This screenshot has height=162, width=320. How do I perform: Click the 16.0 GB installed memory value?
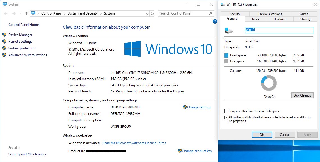(x=128, y=79)
